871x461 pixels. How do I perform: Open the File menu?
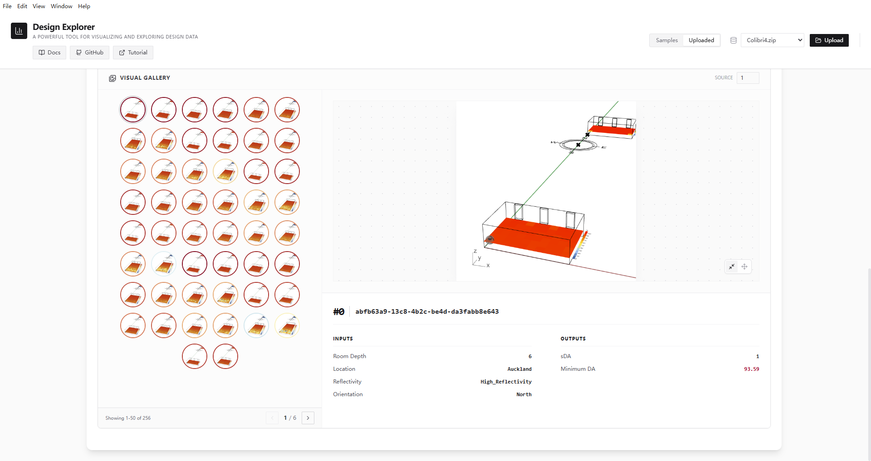7,6
